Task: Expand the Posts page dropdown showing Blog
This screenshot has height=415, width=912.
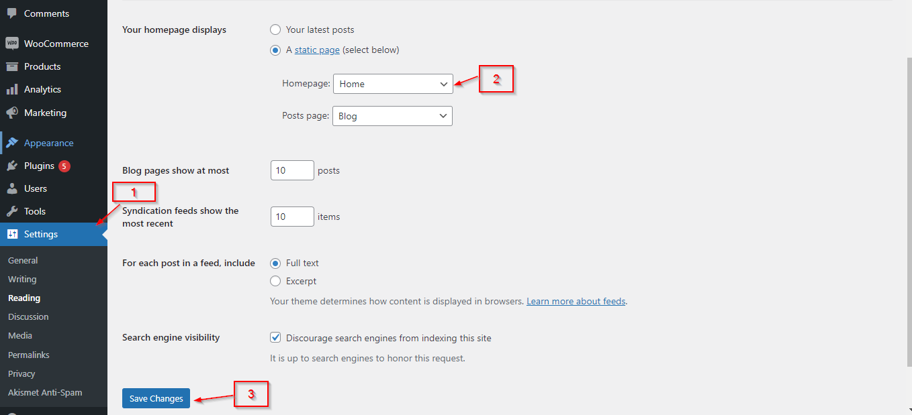Action: [x=392, y=116]
